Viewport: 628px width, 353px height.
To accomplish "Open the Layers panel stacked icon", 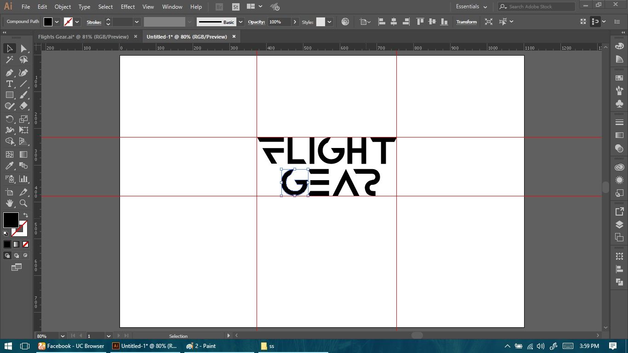I will coord(619,225).
